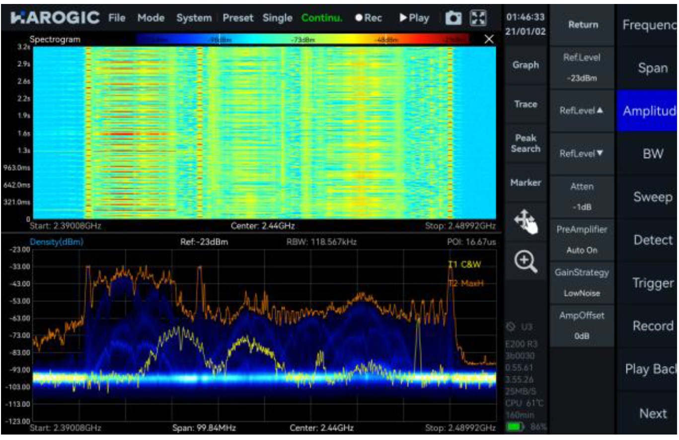Capture a screenshot with the camera icon

pyautogui.click(x=453, y=18)
